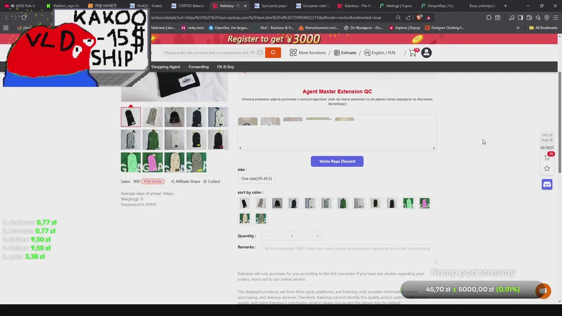Open the Explore | Depop bookmark
The width and height of the screenshot is (562, 316).
tap(404, 28)
